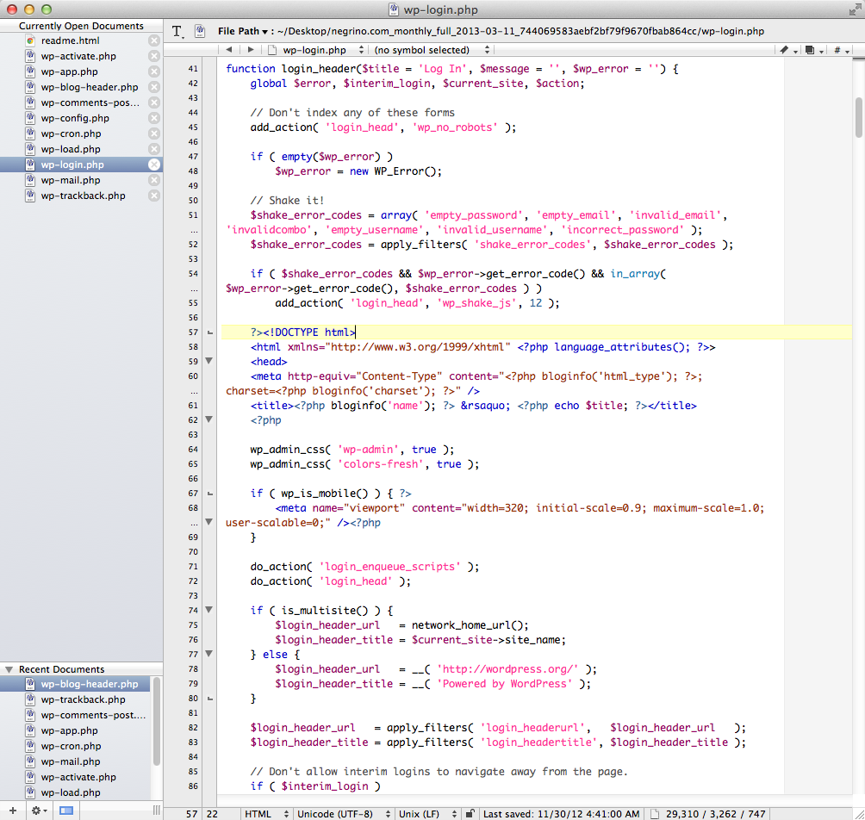
Task: Close wp-cron.php in open documents
Action: [154, 134]
